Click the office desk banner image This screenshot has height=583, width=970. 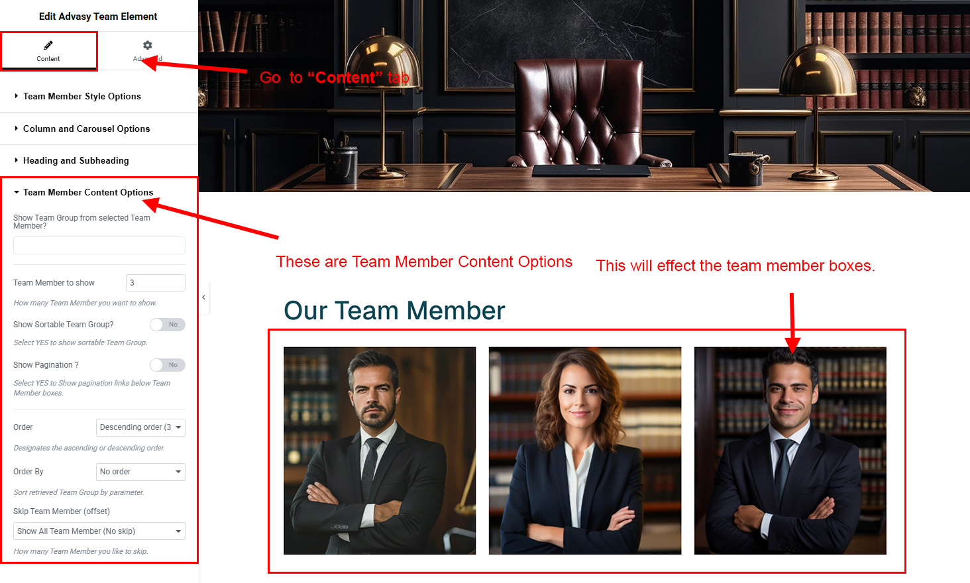click(584, 96)
